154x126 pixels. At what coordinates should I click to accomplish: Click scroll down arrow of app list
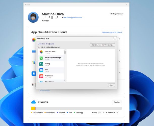[x=65, y=81]
